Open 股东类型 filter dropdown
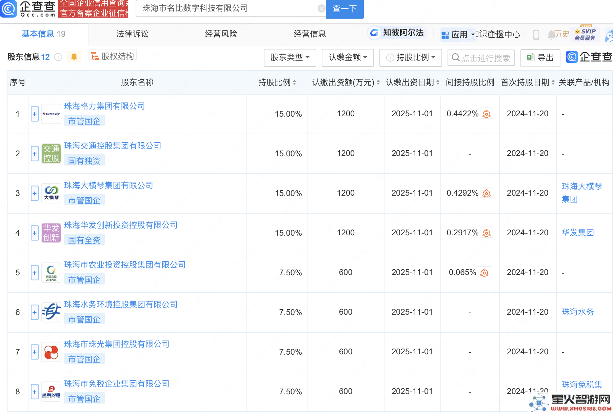The height and width of the screenshot is (413, 613). click(290, 58)
